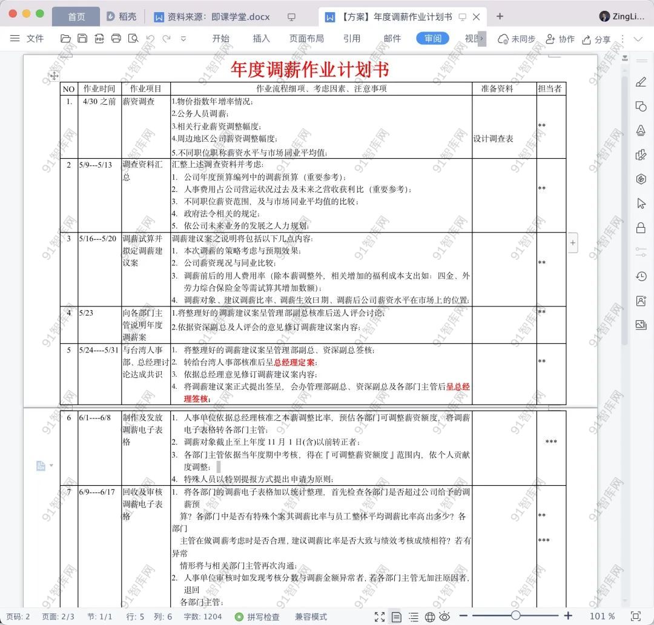Click the plus button beside the table
Image resolution: width=654 pixels, height=625 pixels.
click(x=573, y=243)
